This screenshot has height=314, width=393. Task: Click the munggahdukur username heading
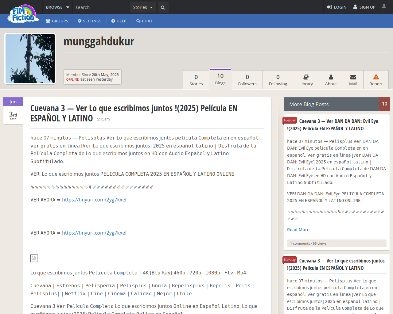99,41
